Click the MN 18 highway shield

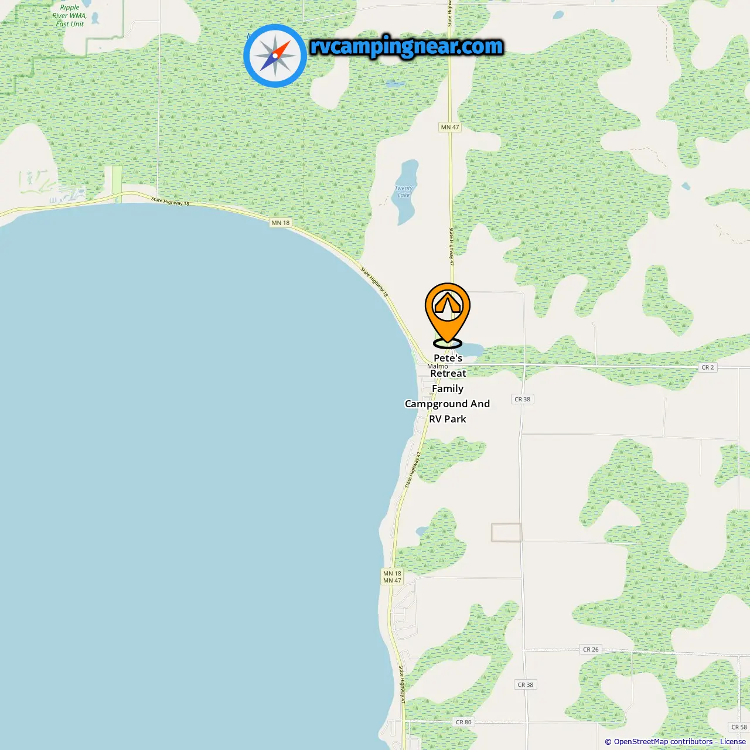pyautogui.click(x=281, y=223)
